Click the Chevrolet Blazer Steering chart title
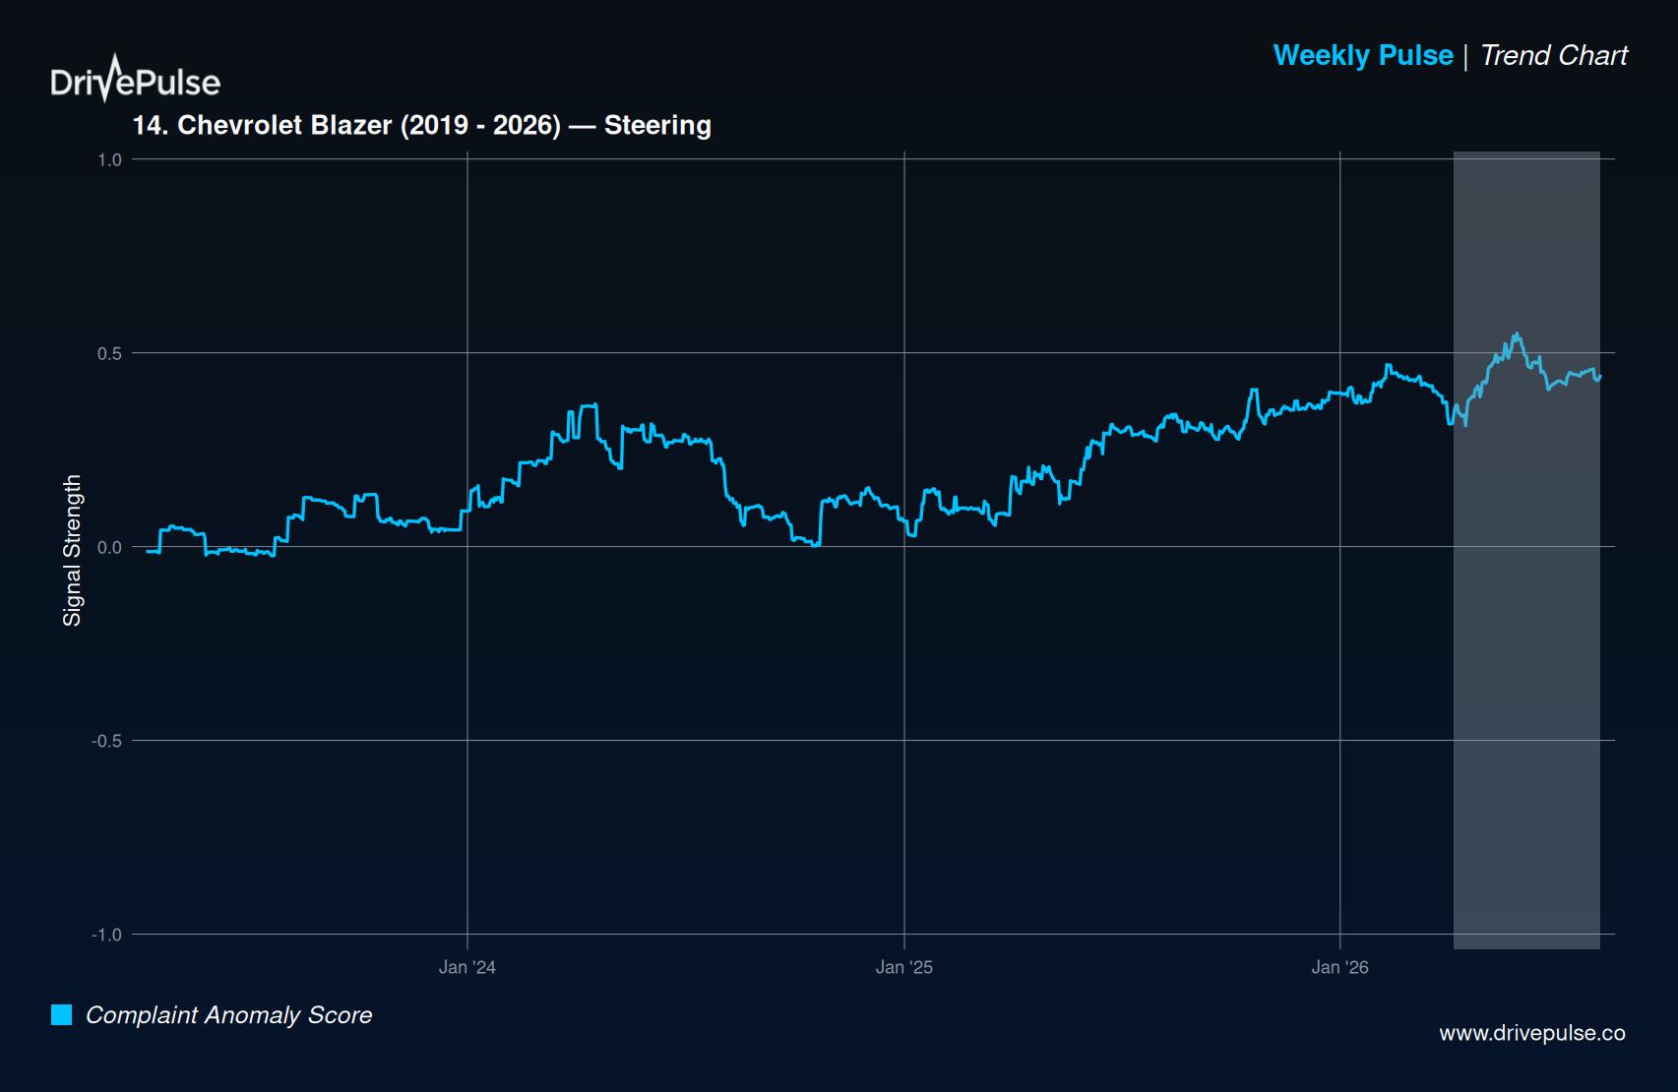The width and height of the screenshot is (1678, 1092). click(422, 125)
